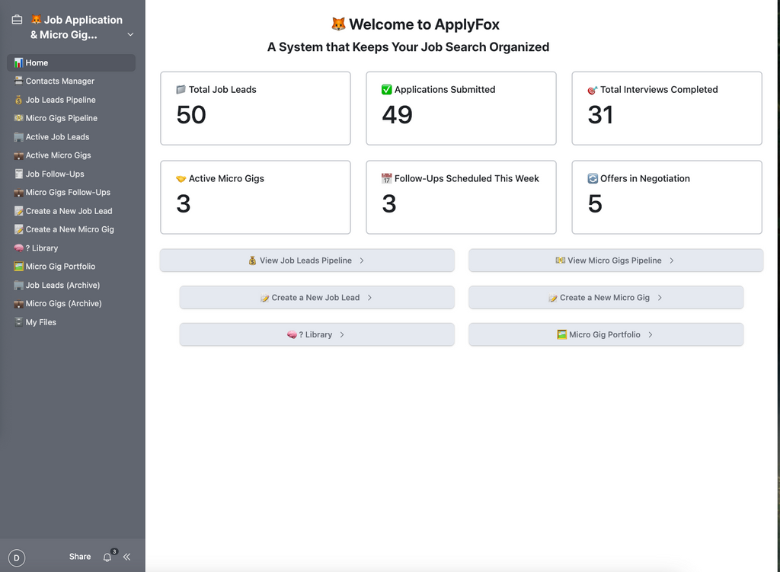This screenshot has height=572, width=780.
Task: Open notifications bell with the 3 badge
Action: tap(107, 557)
